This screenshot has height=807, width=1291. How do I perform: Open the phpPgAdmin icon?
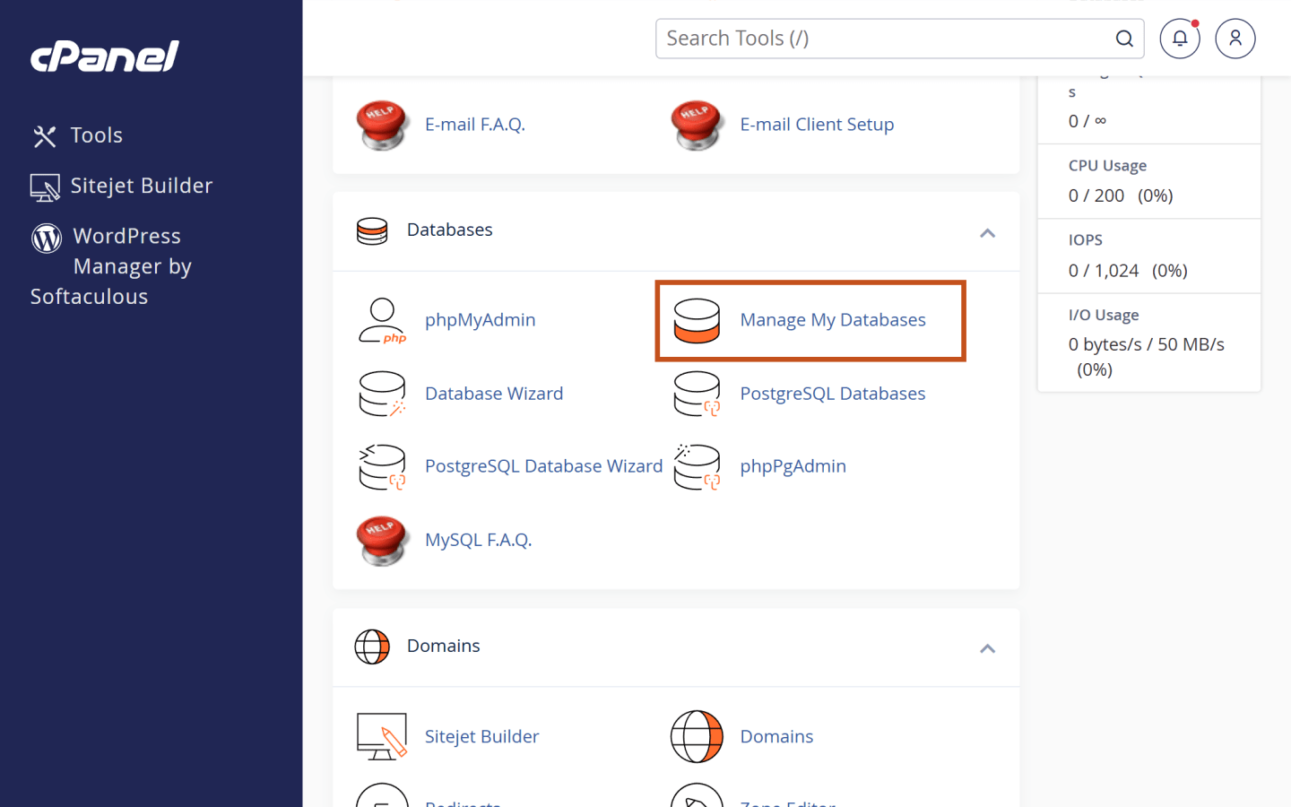click(697, 466)
